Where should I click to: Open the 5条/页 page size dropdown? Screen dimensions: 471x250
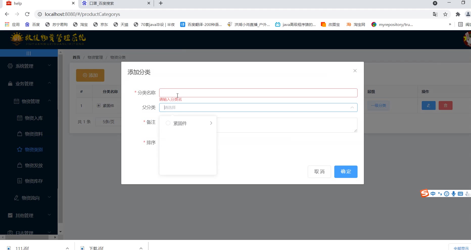(x=108, y=122)
